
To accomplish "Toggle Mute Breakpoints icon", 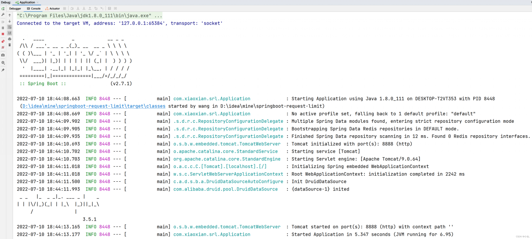I will click(3, 47).
